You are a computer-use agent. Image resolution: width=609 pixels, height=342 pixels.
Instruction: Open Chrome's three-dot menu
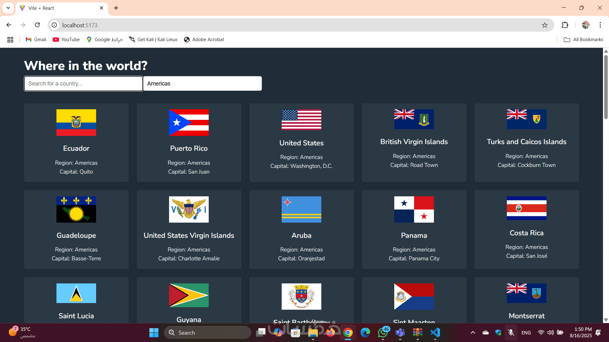click(x=600, y=25)
